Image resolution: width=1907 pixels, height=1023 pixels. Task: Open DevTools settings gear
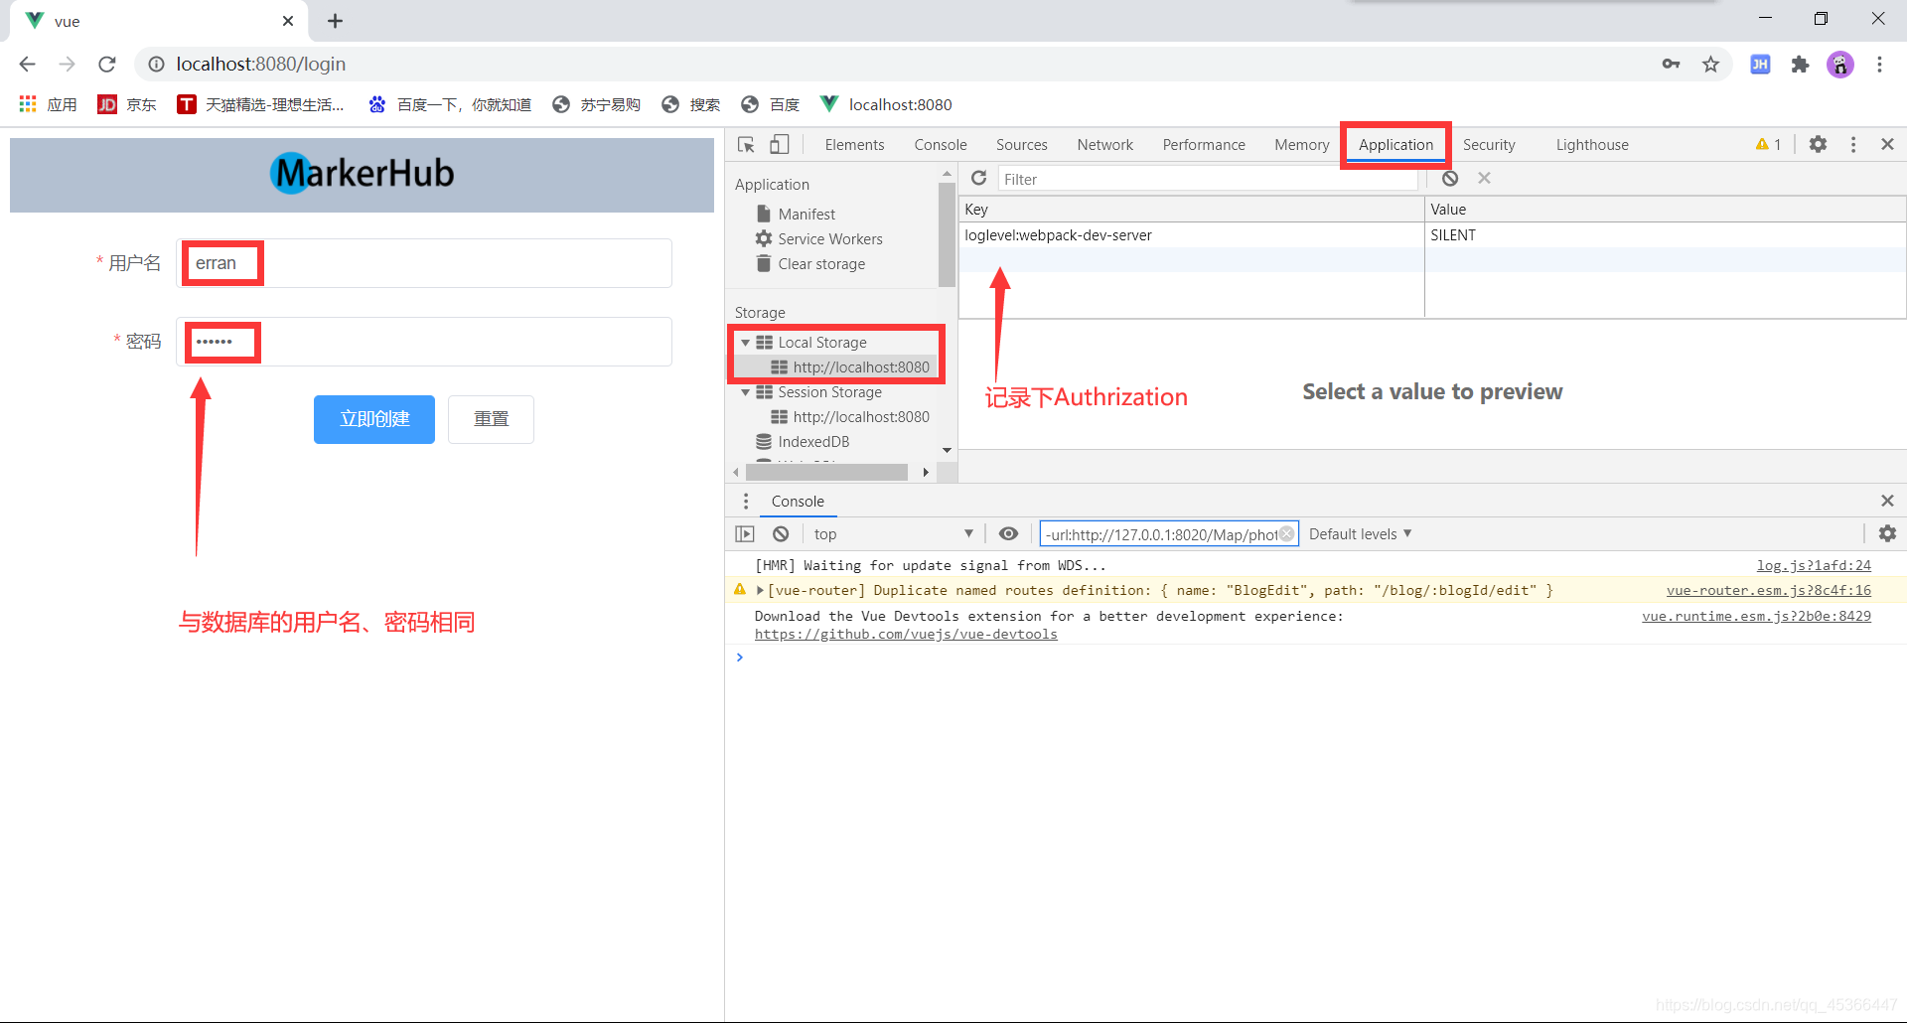pos(1818,144)
